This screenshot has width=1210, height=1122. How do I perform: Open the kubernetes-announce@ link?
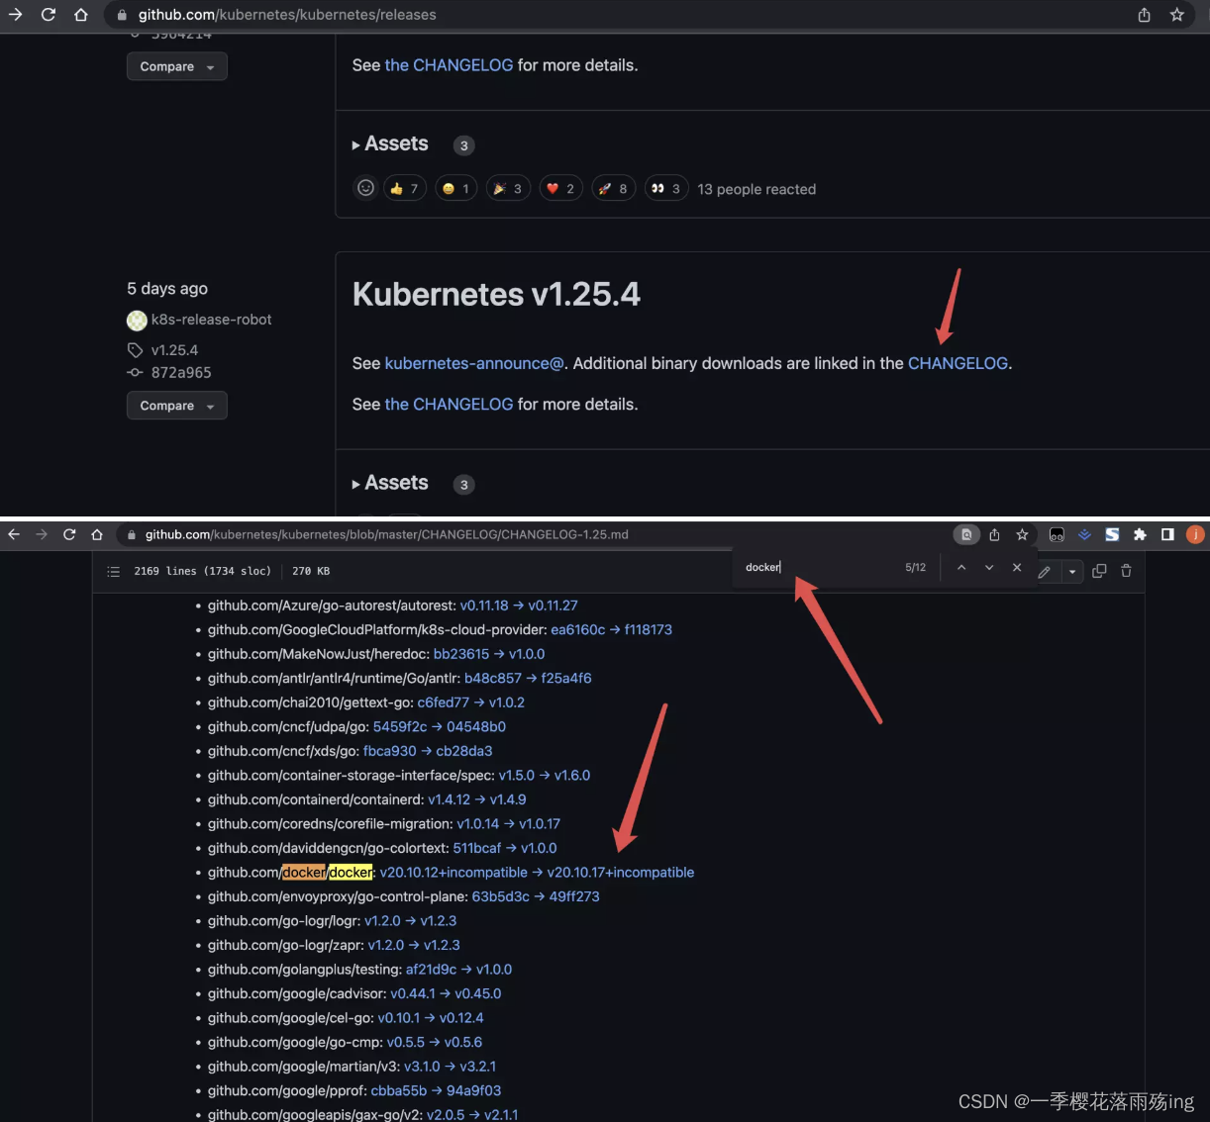point(474,363)
